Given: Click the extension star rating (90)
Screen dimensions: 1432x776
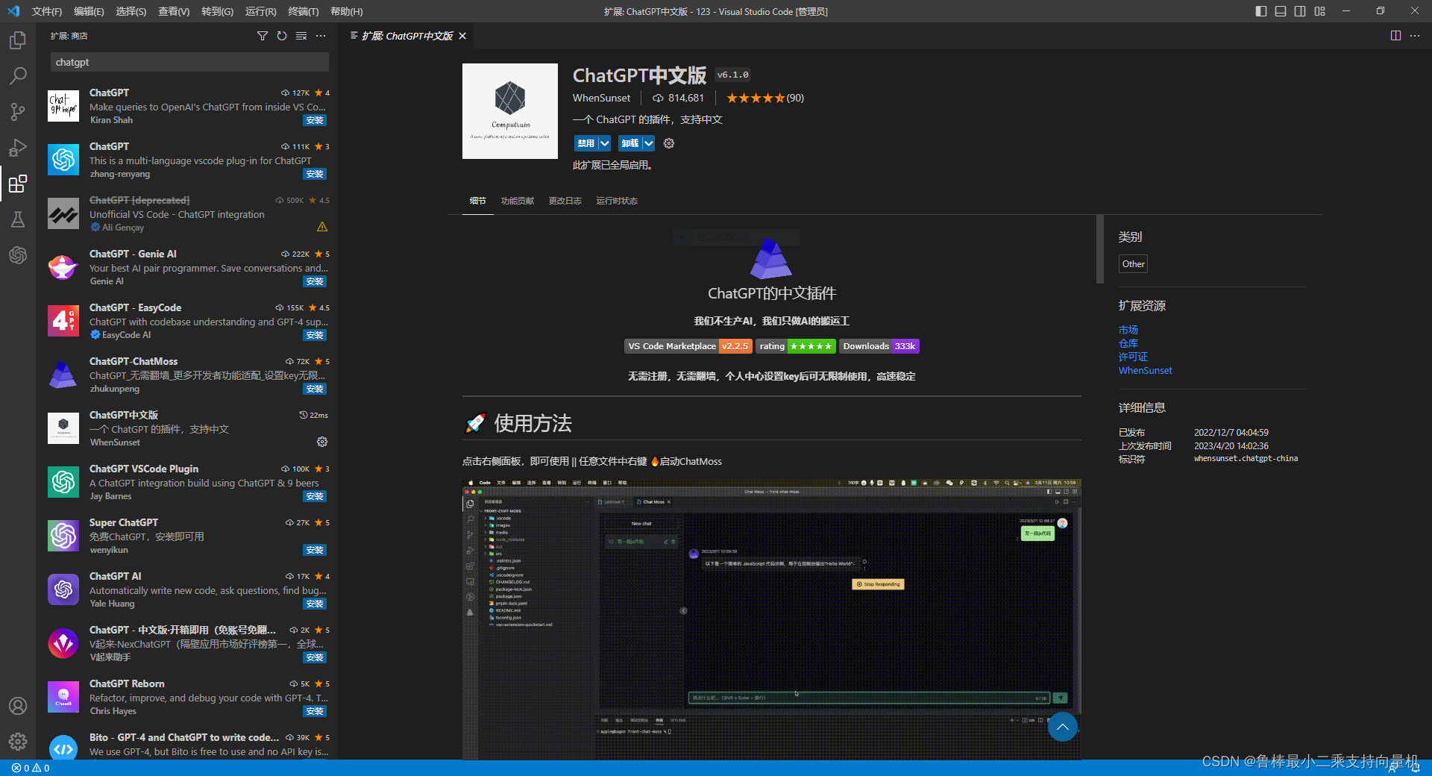Looking at the screenshot, I should click(x=765, y=98).
